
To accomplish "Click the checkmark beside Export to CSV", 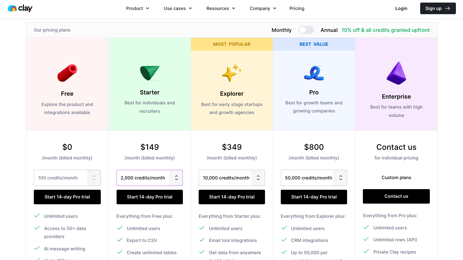I will coord(120,240).
